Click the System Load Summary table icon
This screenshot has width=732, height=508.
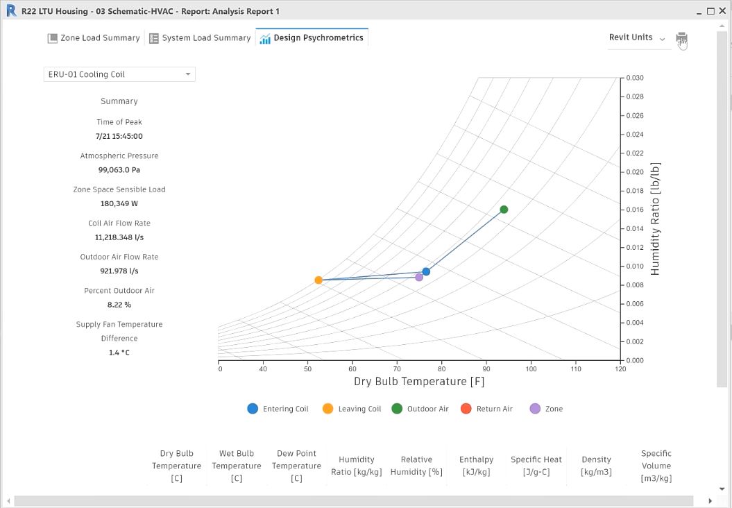point(153,38)
